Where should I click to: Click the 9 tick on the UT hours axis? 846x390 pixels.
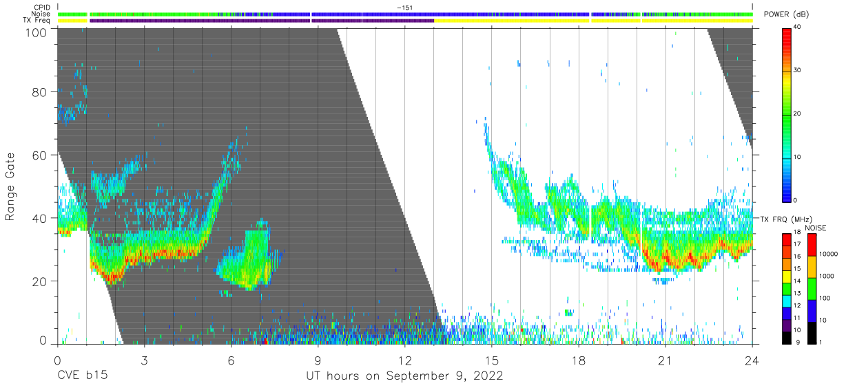[318, 360]
